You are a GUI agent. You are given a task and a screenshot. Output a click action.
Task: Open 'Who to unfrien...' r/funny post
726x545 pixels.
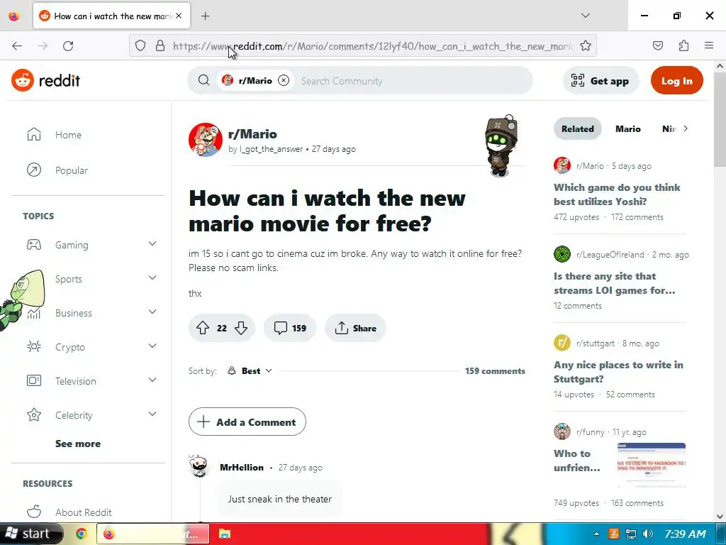[x=576, y=460]
